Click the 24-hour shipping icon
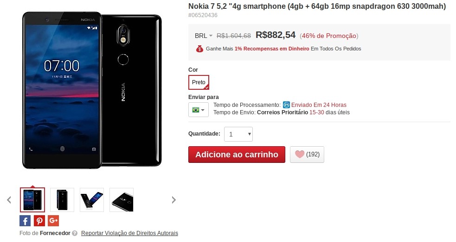Screen dimensions: 456x242 287,105
